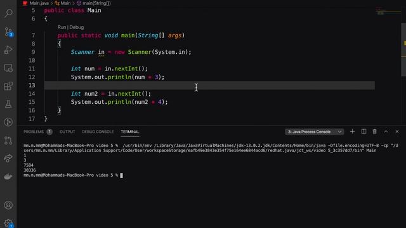Open the Docker whale view
Image resolution: width=406 pixels, height=228 pixels.
(x=8, y=177)
